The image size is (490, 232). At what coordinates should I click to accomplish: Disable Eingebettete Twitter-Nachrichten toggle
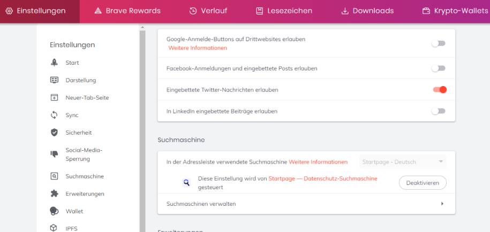click(x=440, y=90)
